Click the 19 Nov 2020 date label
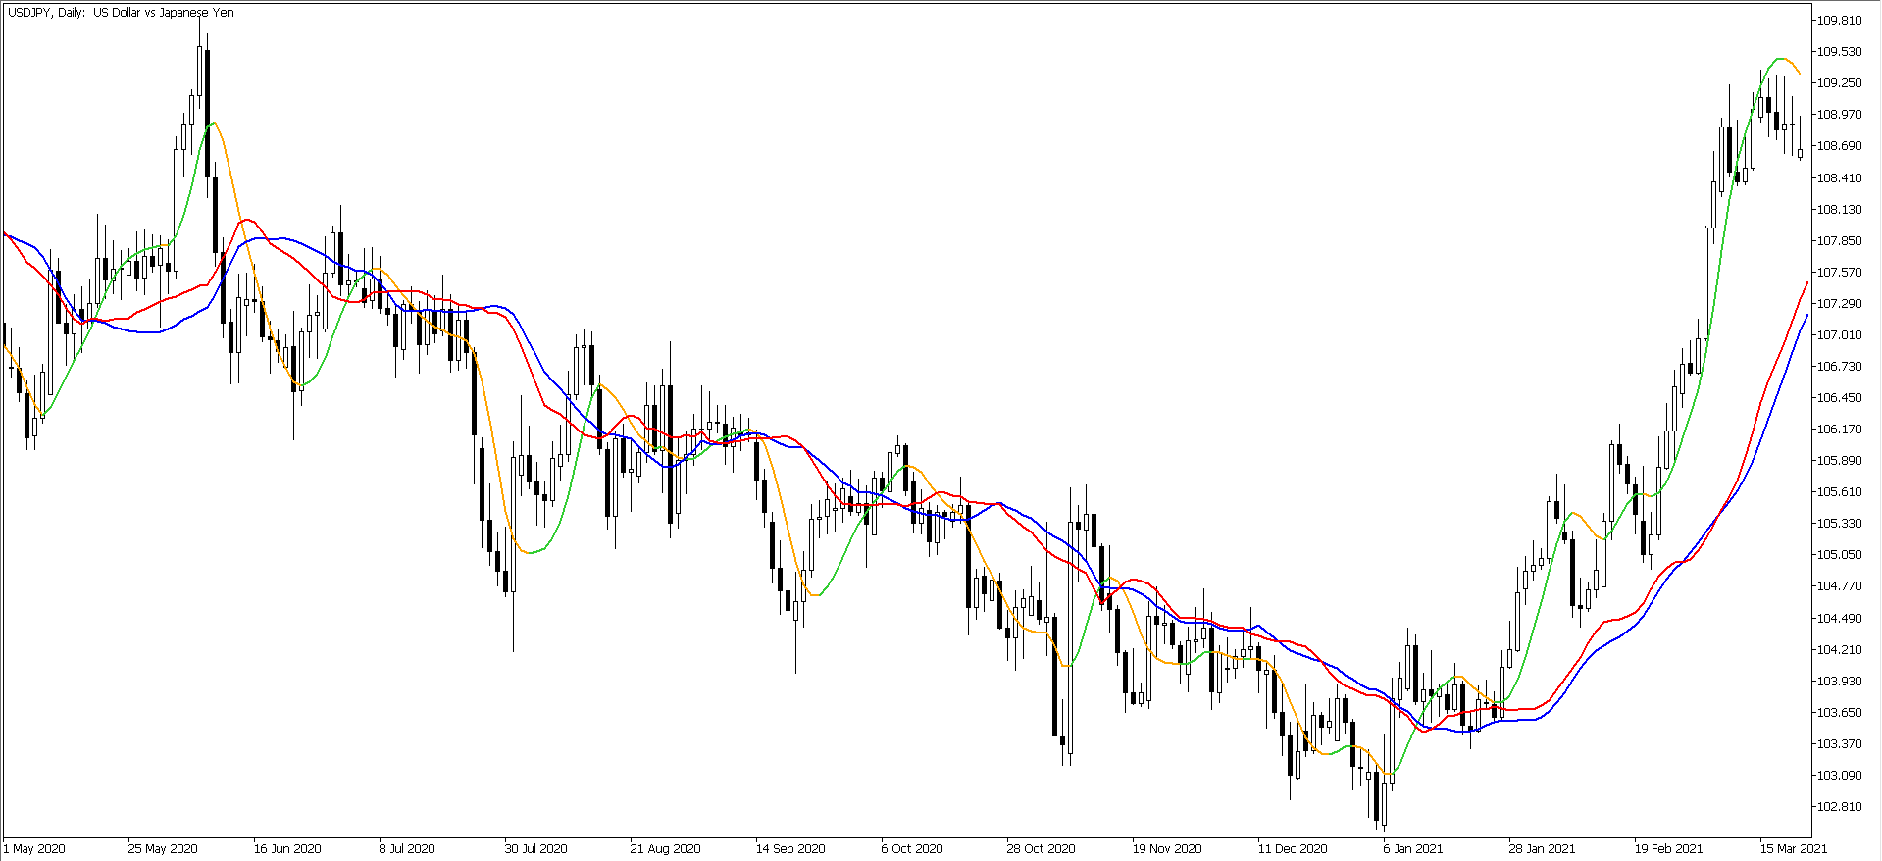 1167,848
